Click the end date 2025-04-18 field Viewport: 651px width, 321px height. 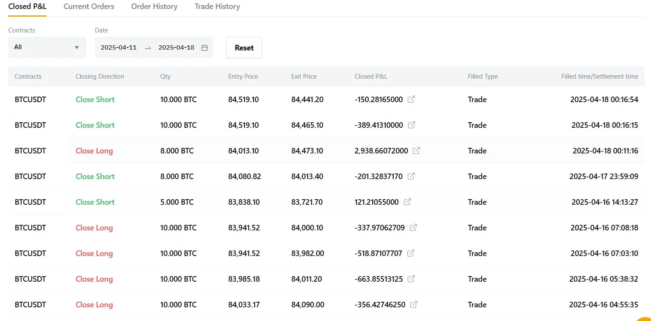pos(176,48)
